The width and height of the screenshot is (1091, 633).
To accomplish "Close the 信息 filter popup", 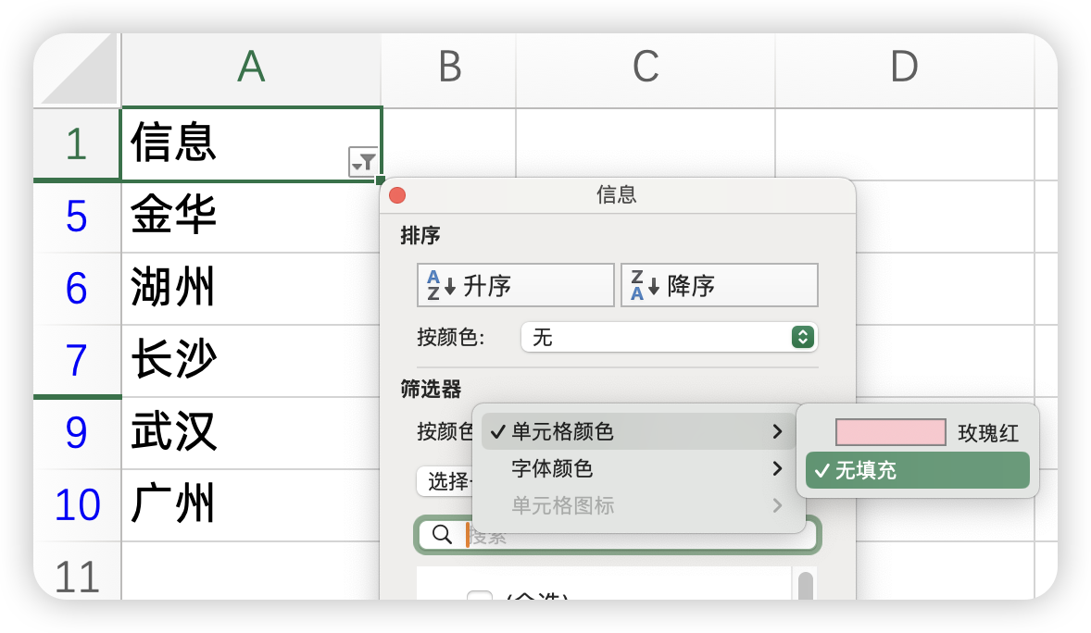I will [397, 194].
